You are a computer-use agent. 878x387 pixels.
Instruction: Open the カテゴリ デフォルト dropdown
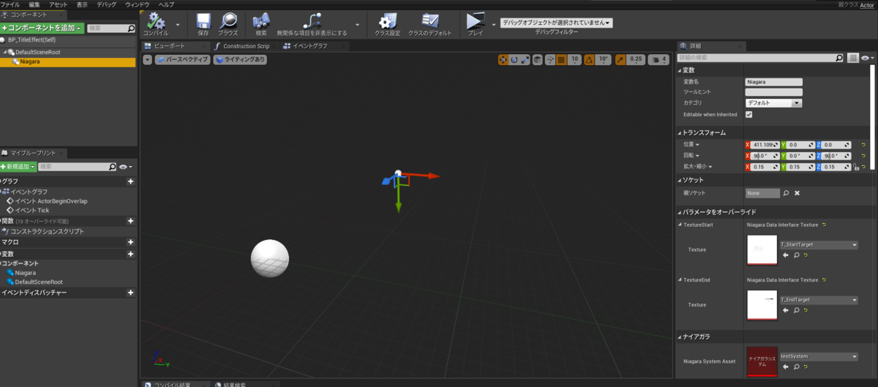773,103
